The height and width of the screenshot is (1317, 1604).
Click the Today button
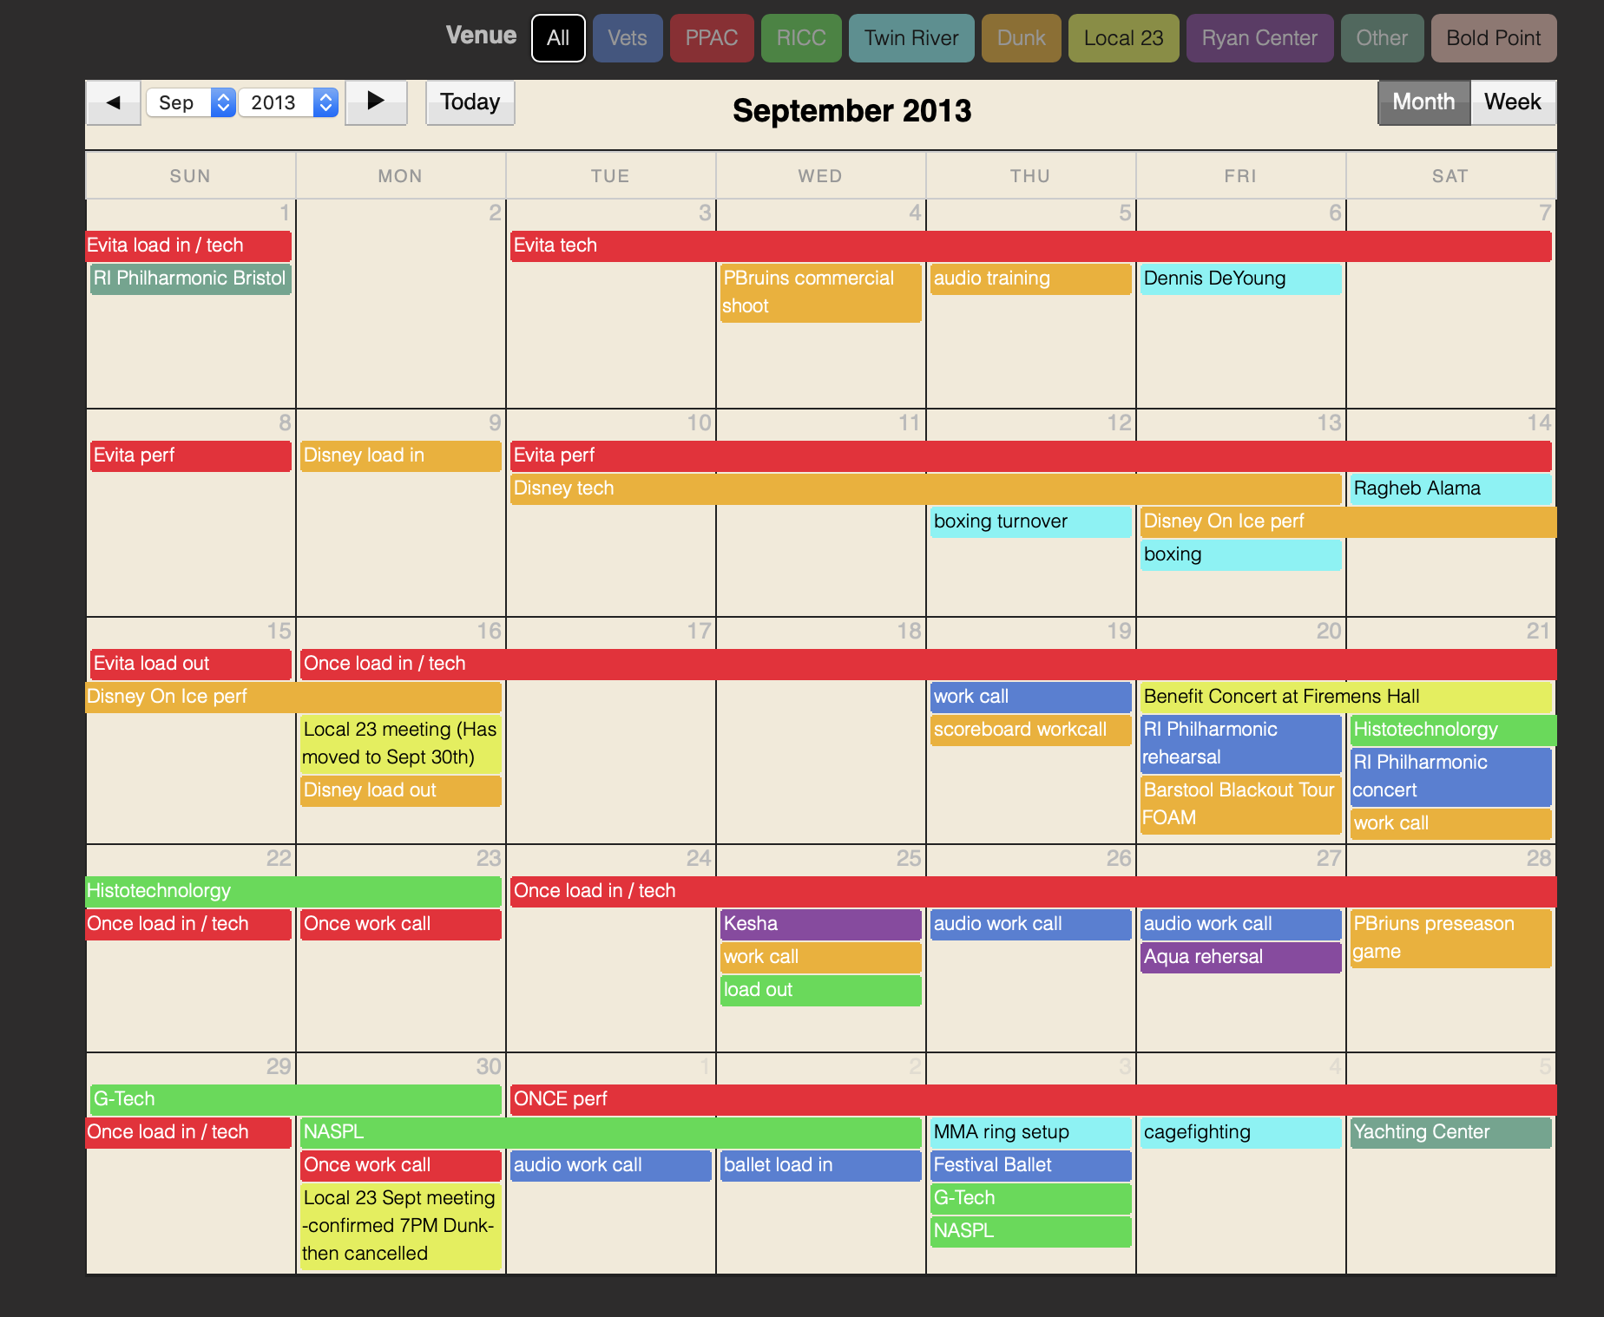[x=470, y=102]
